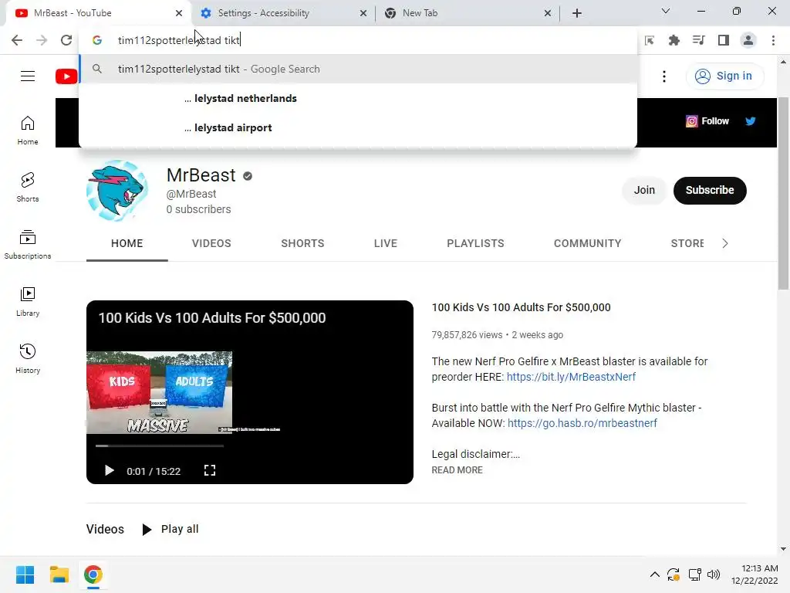Open the go.hasb.ro/mrbeastnerf link
This screenshot has height=593, width=790.
tap(582, 423)
